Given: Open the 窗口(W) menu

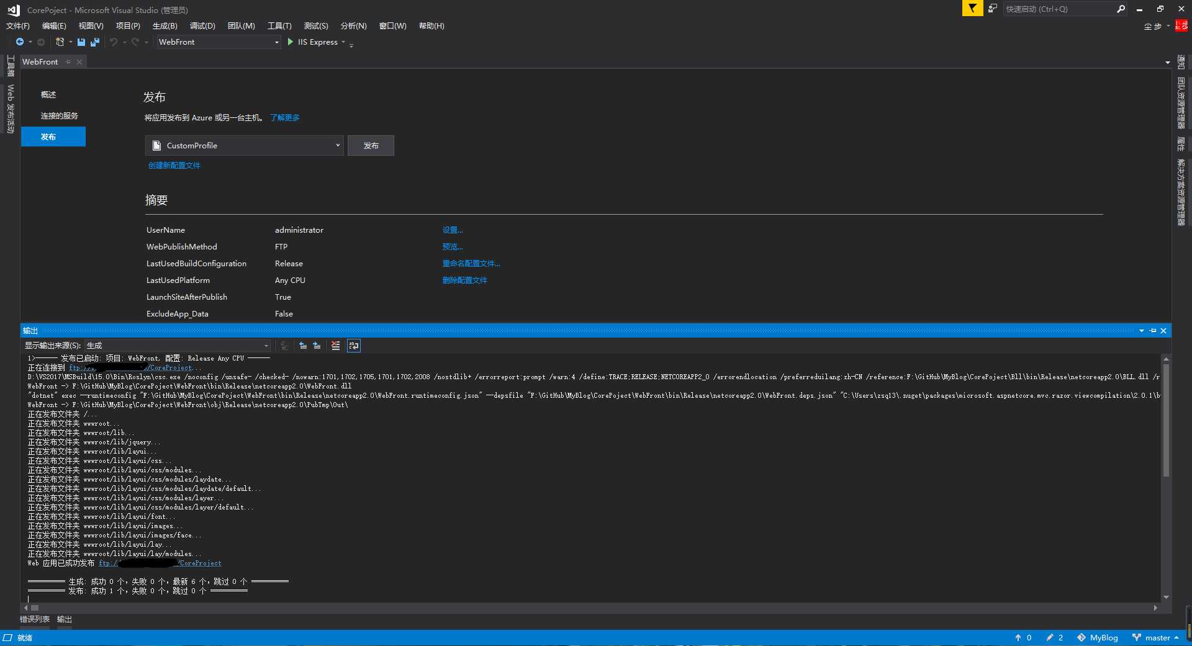Looking at the screenshot, I should click(x=392, y=26).
